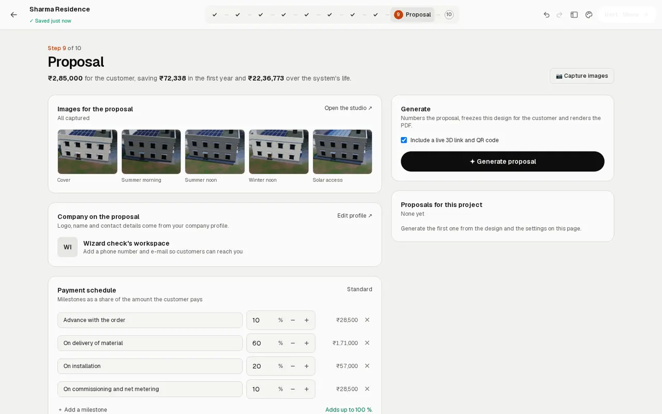Open Edit profile link
The image size is (662, 414).
point(355,216)
